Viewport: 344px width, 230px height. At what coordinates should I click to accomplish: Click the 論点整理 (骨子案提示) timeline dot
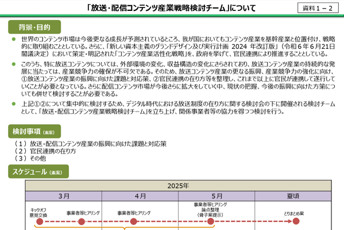[211, 221]
